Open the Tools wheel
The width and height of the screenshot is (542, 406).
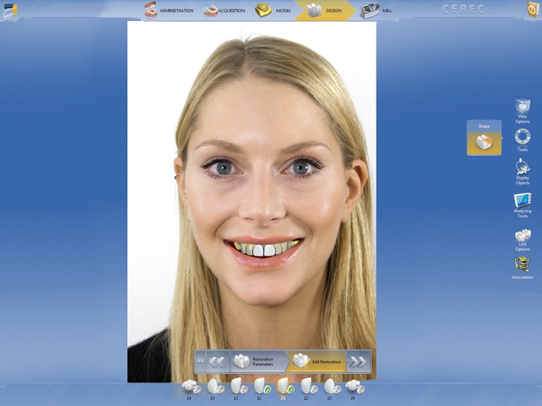tap(522, 138)
